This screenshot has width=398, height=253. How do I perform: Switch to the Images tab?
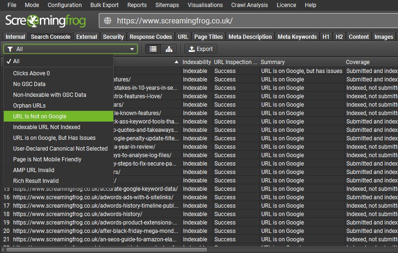(384, 37)
